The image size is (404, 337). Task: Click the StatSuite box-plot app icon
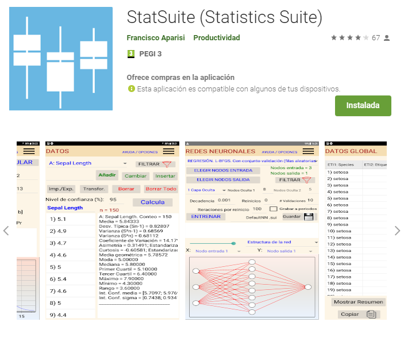tap(61, 59)
